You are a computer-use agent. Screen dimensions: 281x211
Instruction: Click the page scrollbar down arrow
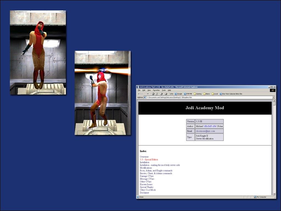click(274, 194)
